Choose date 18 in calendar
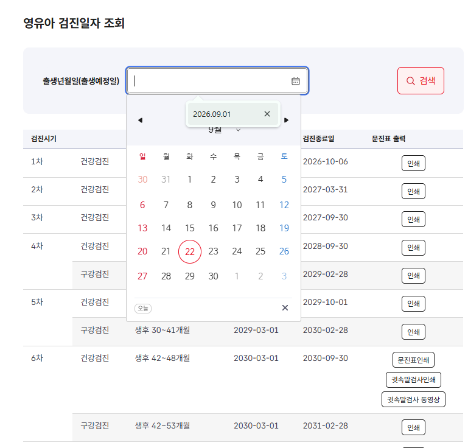Screen dimensions: 468x448 coord(260,228)
